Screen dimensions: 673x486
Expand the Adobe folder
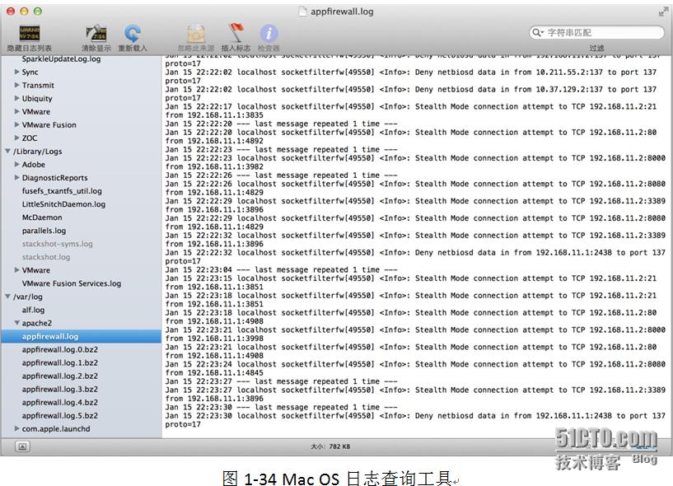(16, 165)
